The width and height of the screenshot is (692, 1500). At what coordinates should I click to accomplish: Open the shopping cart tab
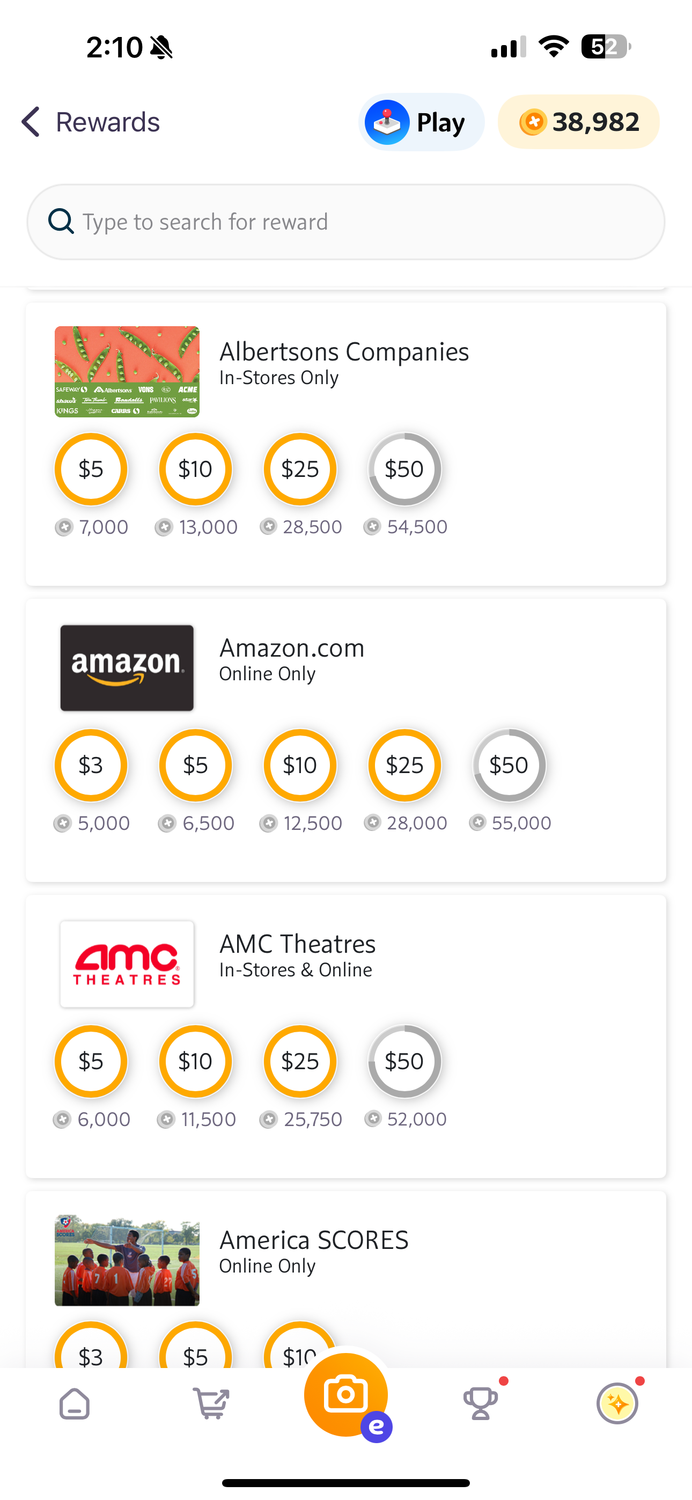pos(211,1404)
